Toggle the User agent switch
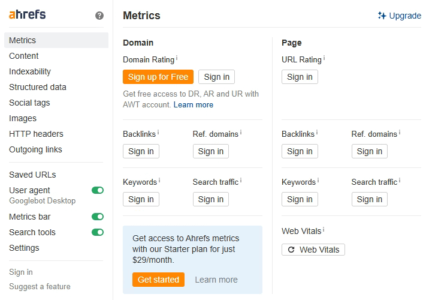 (98, 190)
